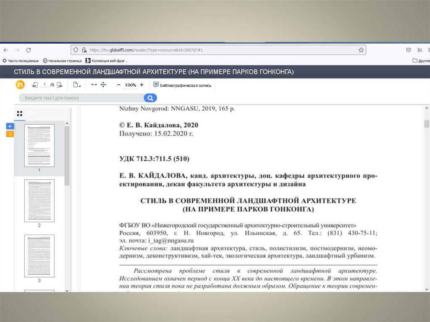The height and width of the screenshot is (322, 430).
Task: Open Коллекция веб-фраг... bookmark
Action: pos(107,60)
